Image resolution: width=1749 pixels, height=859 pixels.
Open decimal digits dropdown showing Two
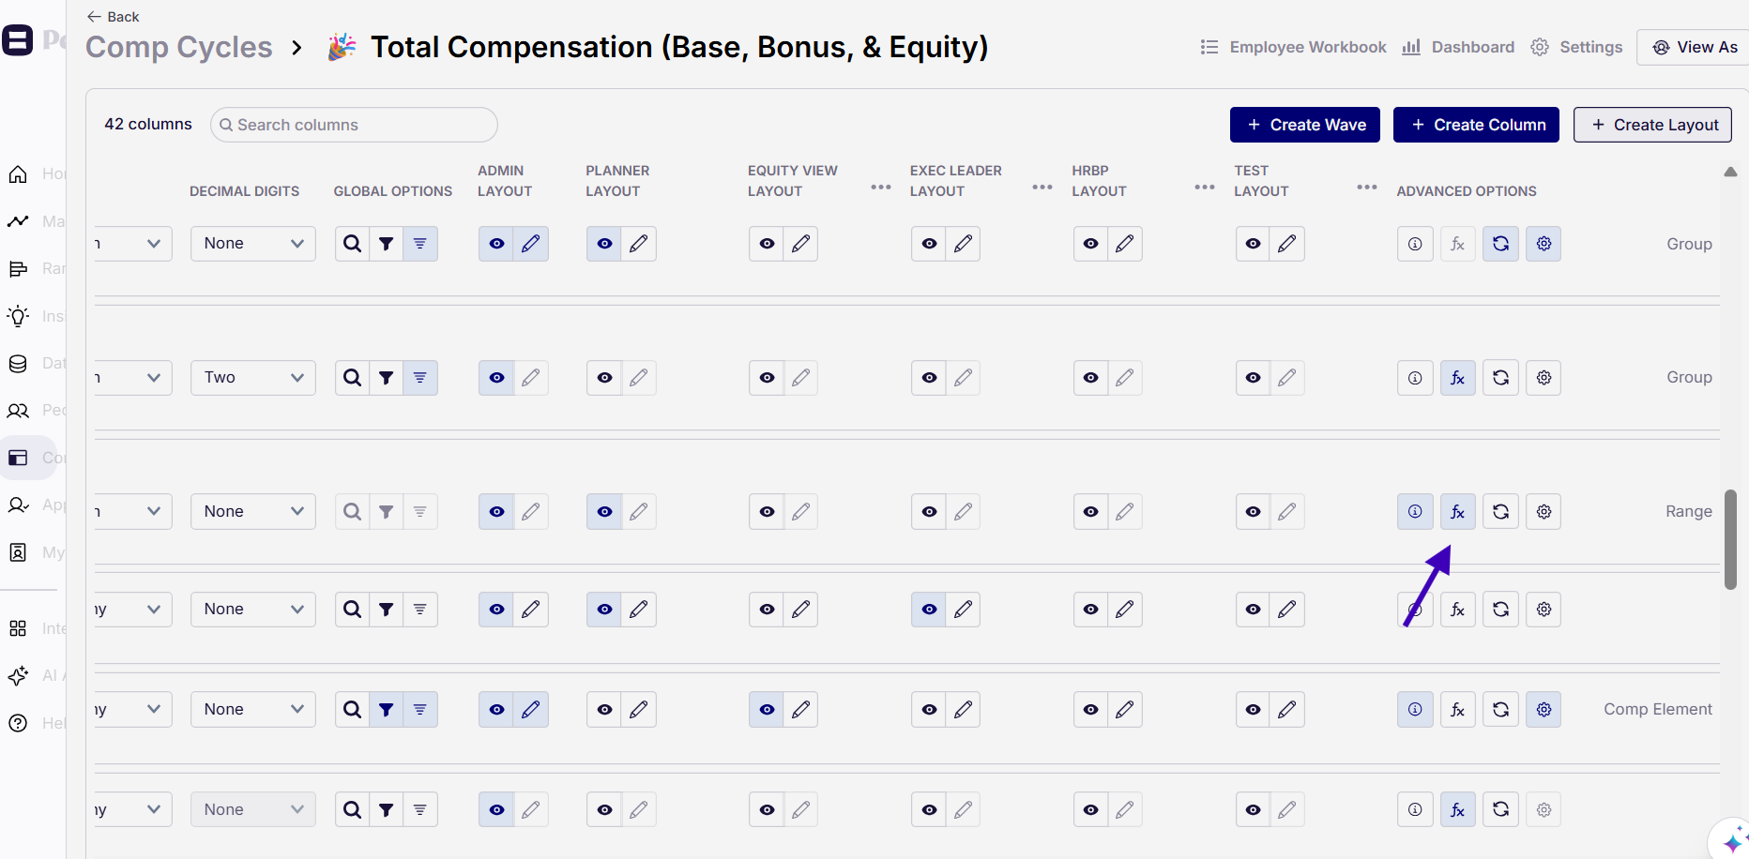(x=253, y=378)
